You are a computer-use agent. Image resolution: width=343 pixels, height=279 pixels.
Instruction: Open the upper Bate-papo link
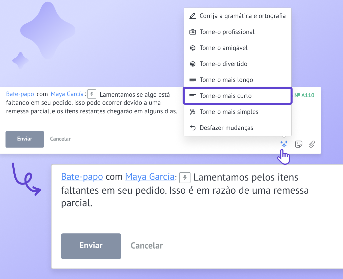pos(20,94)
